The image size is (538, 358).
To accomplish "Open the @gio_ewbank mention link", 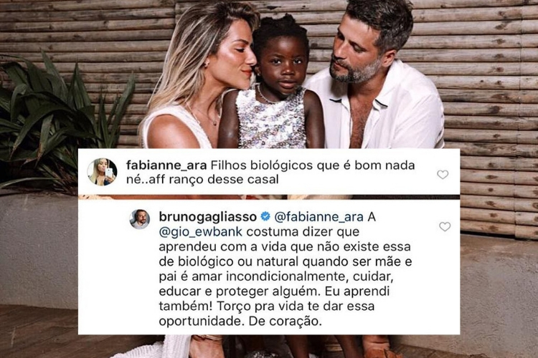I will tap(201, 231).
